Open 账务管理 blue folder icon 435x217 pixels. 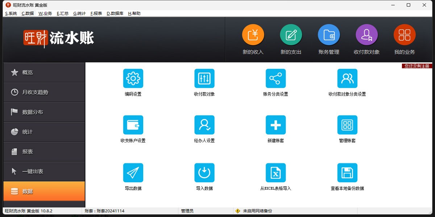coord(329,35)
